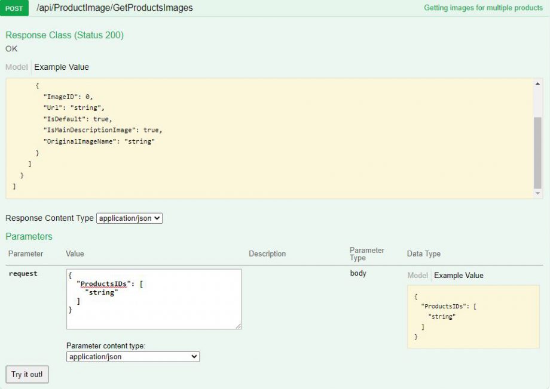The width and height of the screenshot is (550, 389).
Task: Choose application/json in Response Content Type selector
Action: (x=129, y=218)
